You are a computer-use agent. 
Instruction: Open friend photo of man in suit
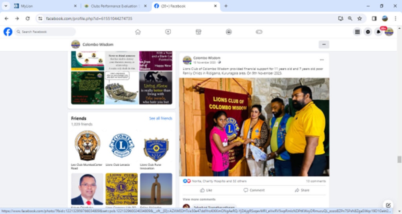pyautogui.click(x=87, y=189)
